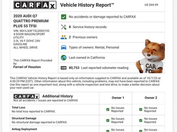Click the odometer reading icon
The height and width of the screenshot is (132, 177).
[63, 68]
